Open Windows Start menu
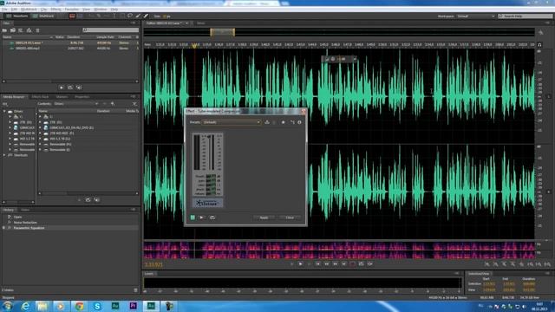 coord(8,306)
